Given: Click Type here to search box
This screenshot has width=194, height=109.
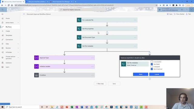Looking at the screenshot, I should [x=22, y=107].
